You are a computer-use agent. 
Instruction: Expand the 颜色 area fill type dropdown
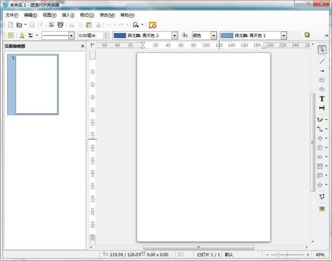(213, 36)
